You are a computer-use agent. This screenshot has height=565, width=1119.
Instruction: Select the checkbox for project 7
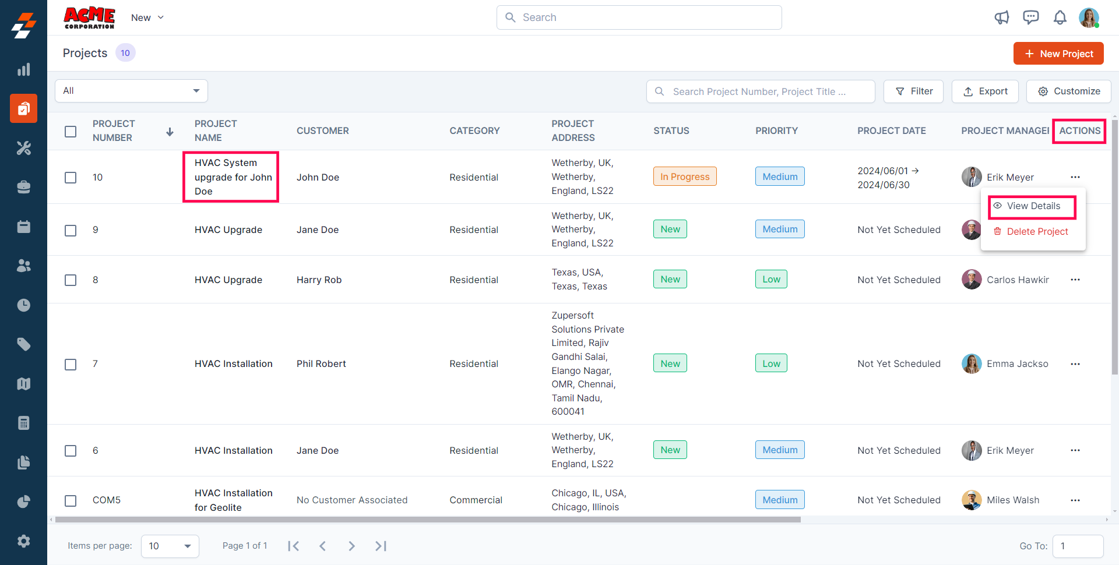pos(71,365)
